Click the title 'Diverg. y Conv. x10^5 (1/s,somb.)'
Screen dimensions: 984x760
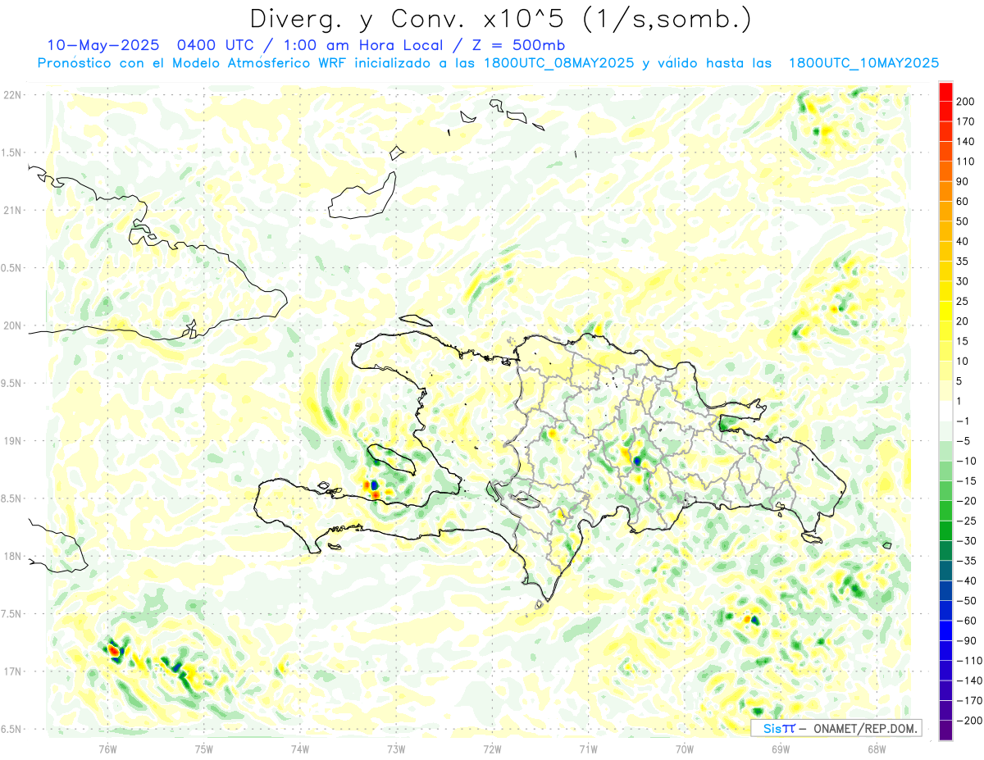click(x=500, y=19)
